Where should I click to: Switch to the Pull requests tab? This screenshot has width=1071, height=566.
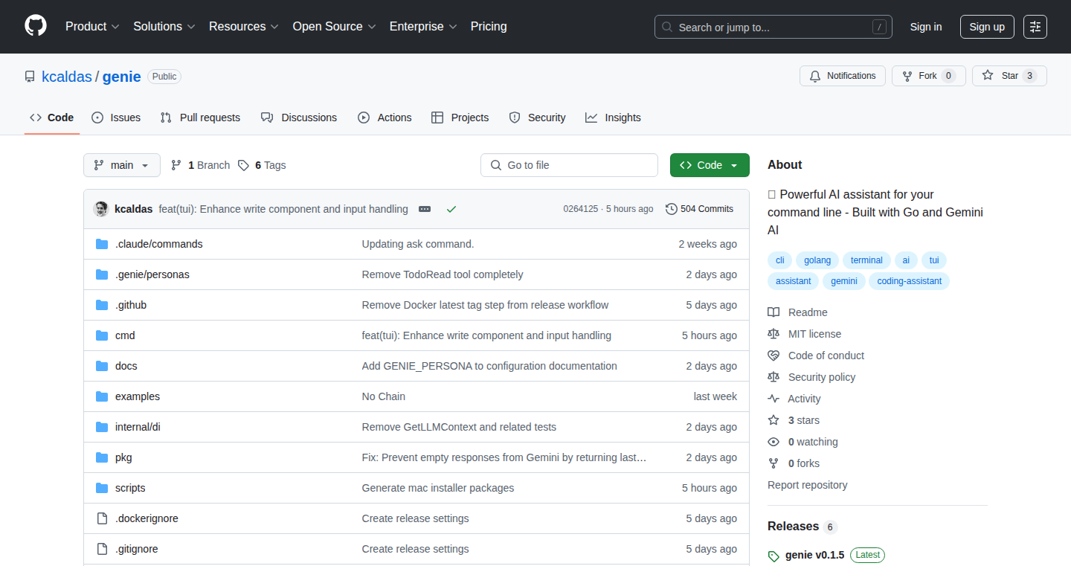pyautogui.click(x=200, y=118)
